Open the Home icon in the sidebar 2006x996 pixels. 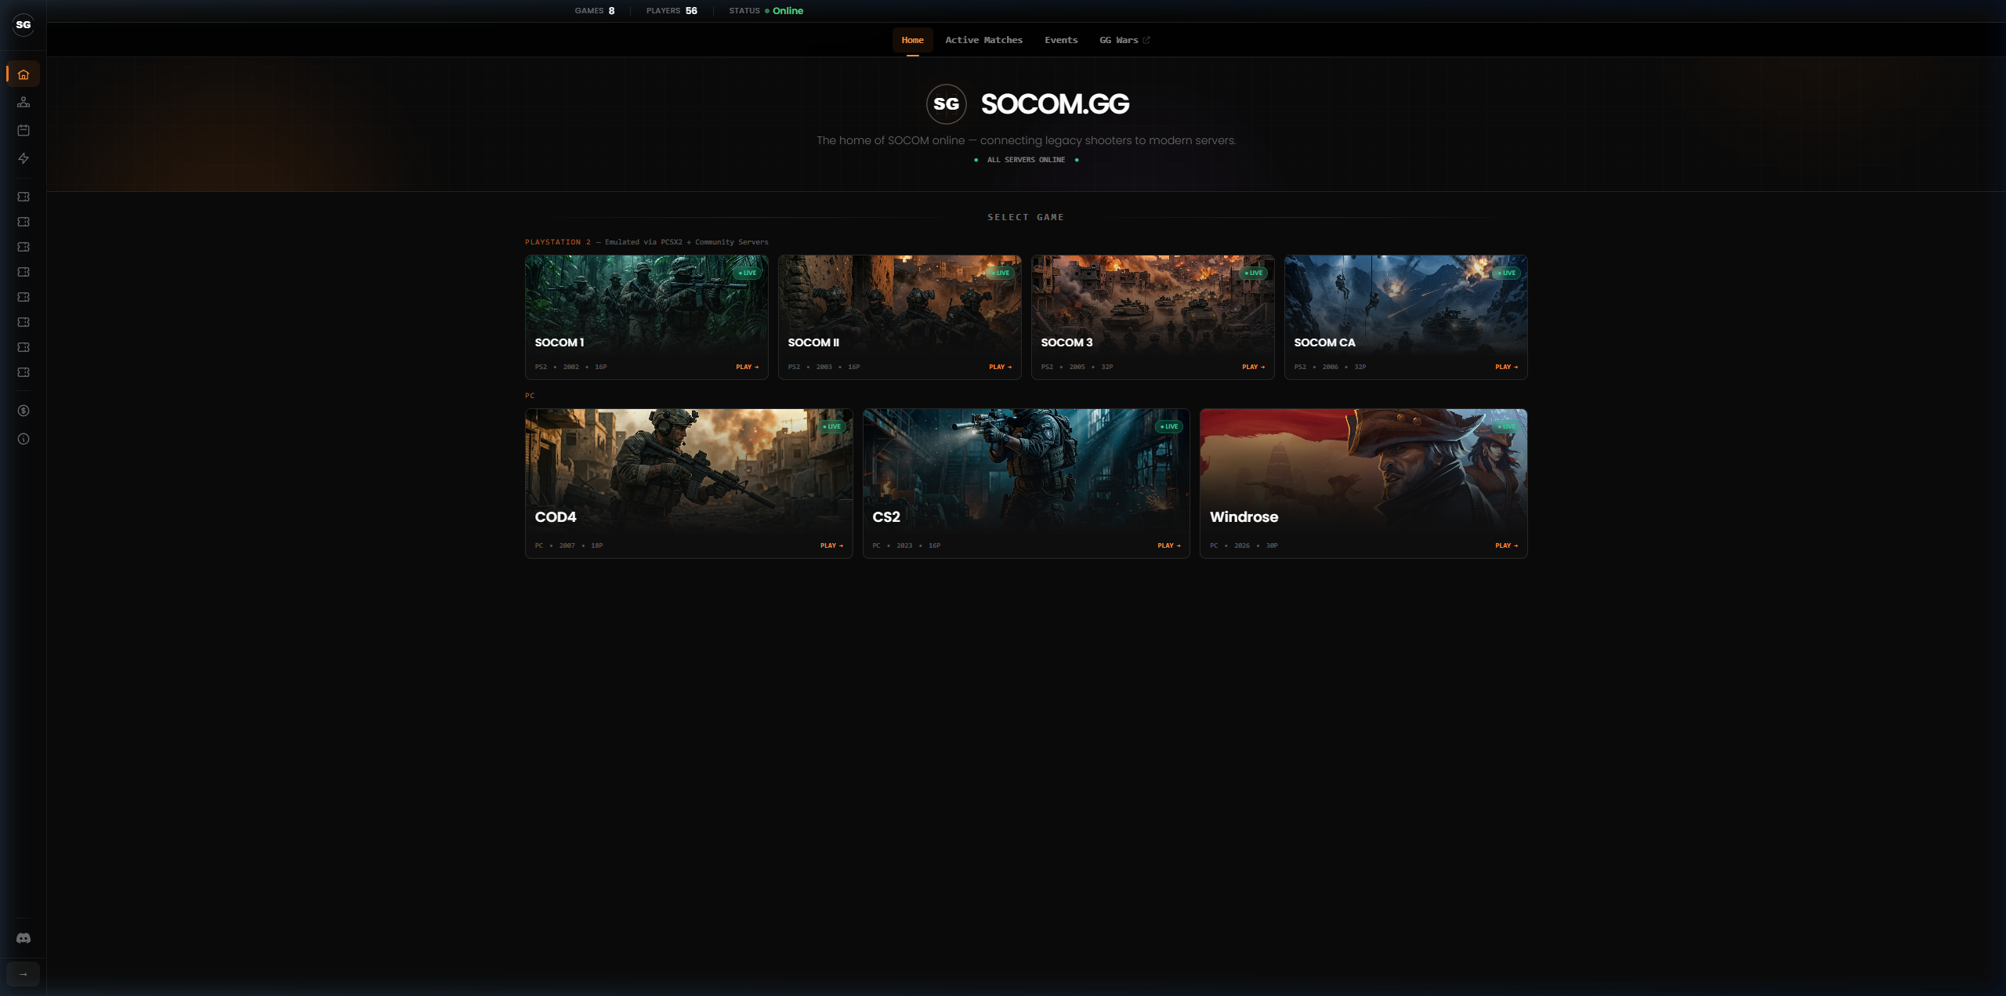point(24,74)
